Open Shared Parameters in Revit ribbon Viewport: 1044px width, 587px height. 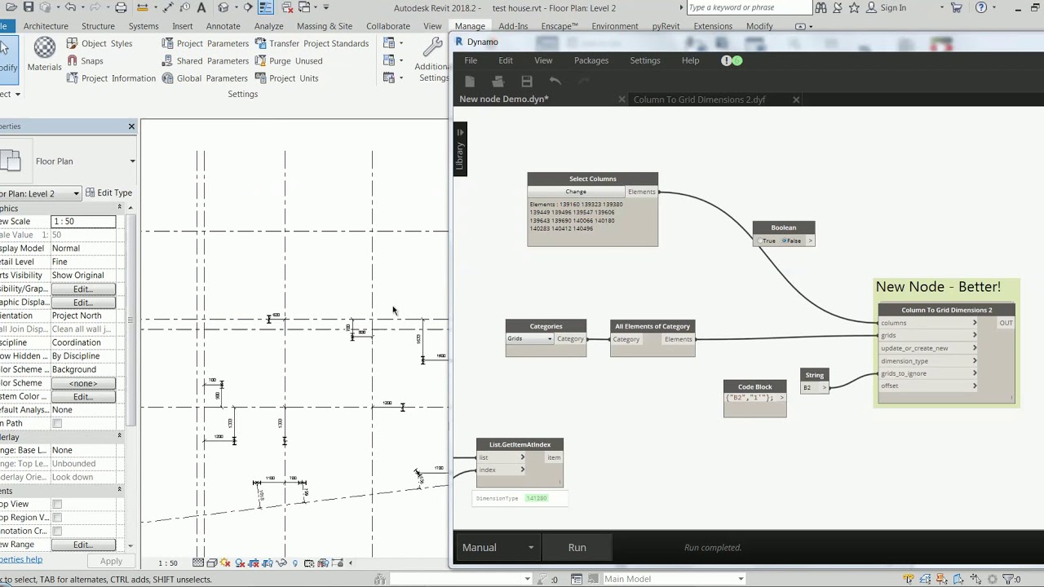coord(205,60)
